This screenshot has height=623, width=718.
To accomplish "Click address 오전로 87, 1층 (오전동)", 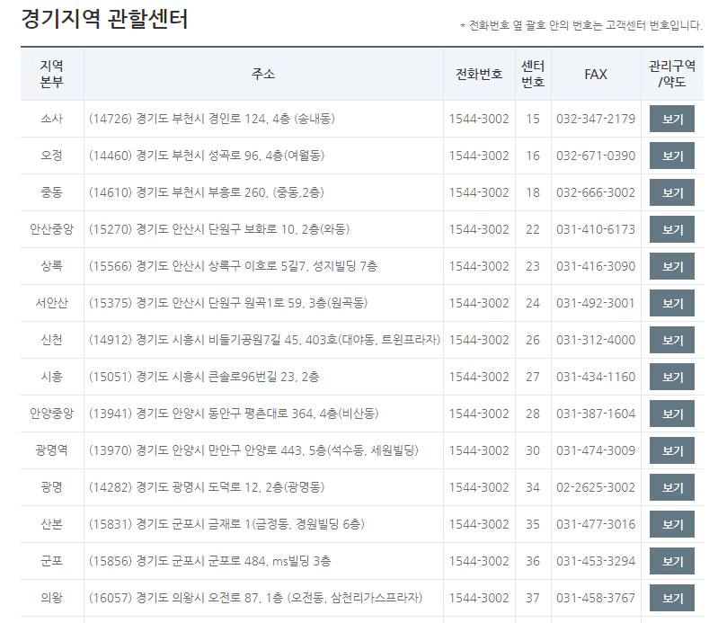I will click(266, 598).
